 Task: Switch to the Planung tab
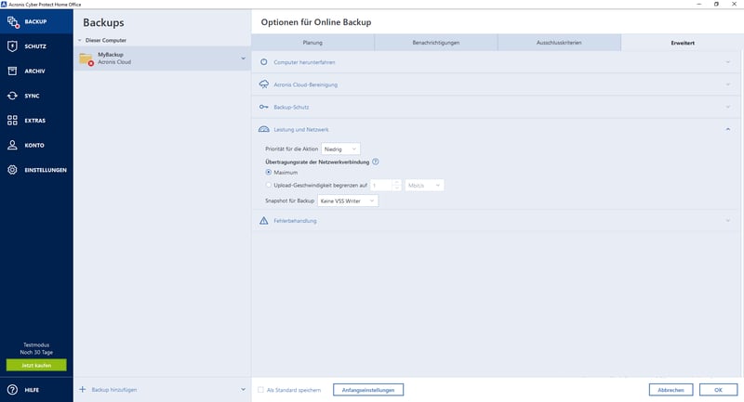(x=312, y=43)
